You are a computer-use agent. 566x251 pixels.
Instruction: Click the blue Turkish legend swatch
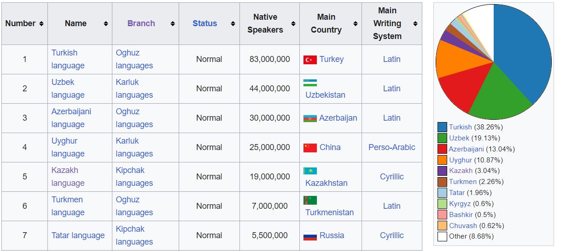click(x=442, y=127)
